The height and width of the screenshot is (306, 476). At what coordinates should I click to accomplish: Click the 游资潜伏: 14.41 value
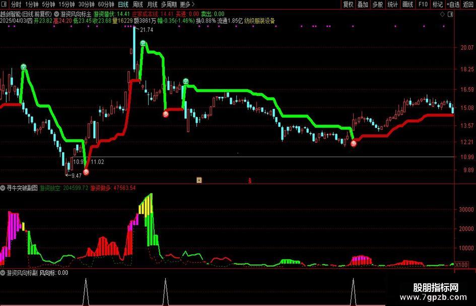(112, 14)
